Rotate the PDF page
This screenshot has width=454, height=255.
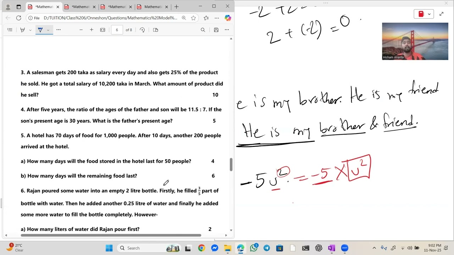coord(142,30)
